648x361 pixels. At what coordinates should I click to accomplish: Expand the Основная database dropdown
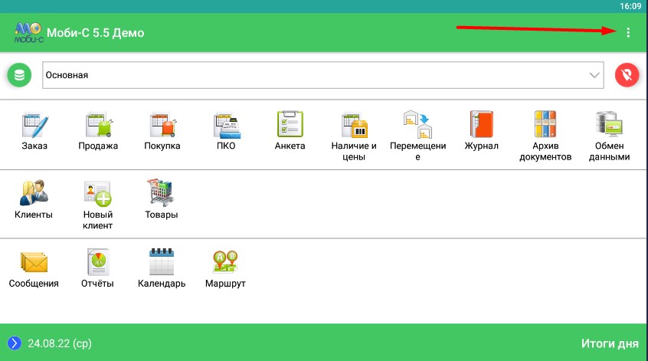(323, 75)
